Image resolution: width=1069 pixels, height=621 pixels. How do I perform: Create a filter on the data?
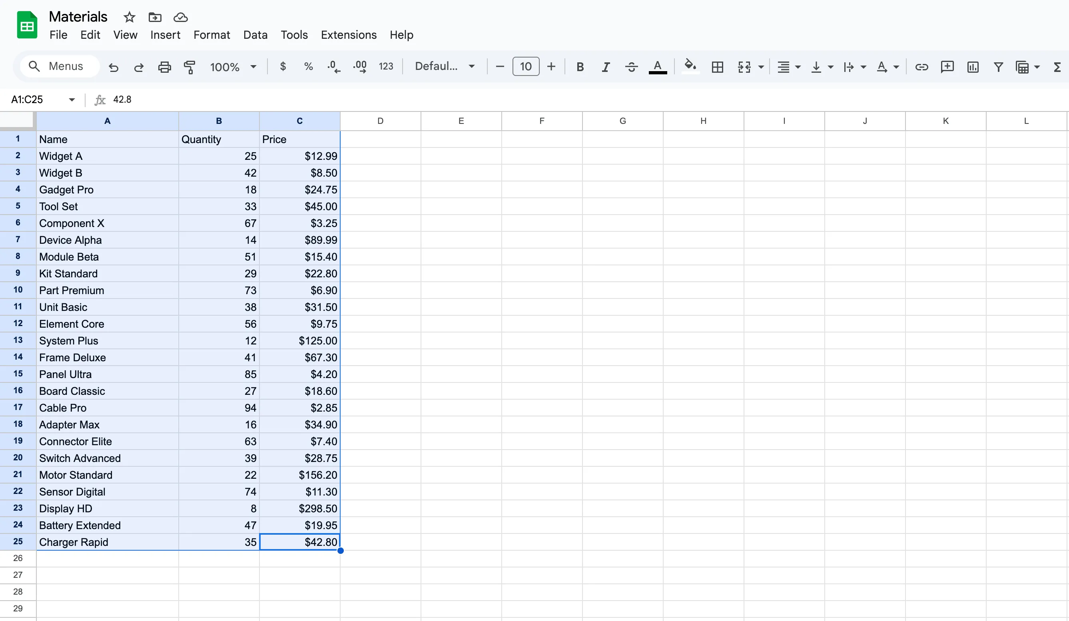(998, 67)
